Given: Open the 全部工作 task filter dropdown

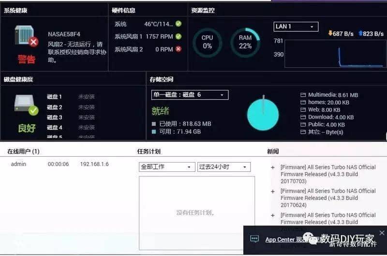Looking at the screenshot, I should tap(166, 167).
